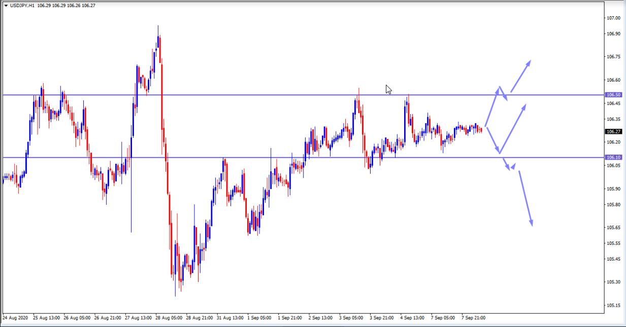
Task: Click the 3 Sep 21:00 time label
Action: tap(382, 318)
